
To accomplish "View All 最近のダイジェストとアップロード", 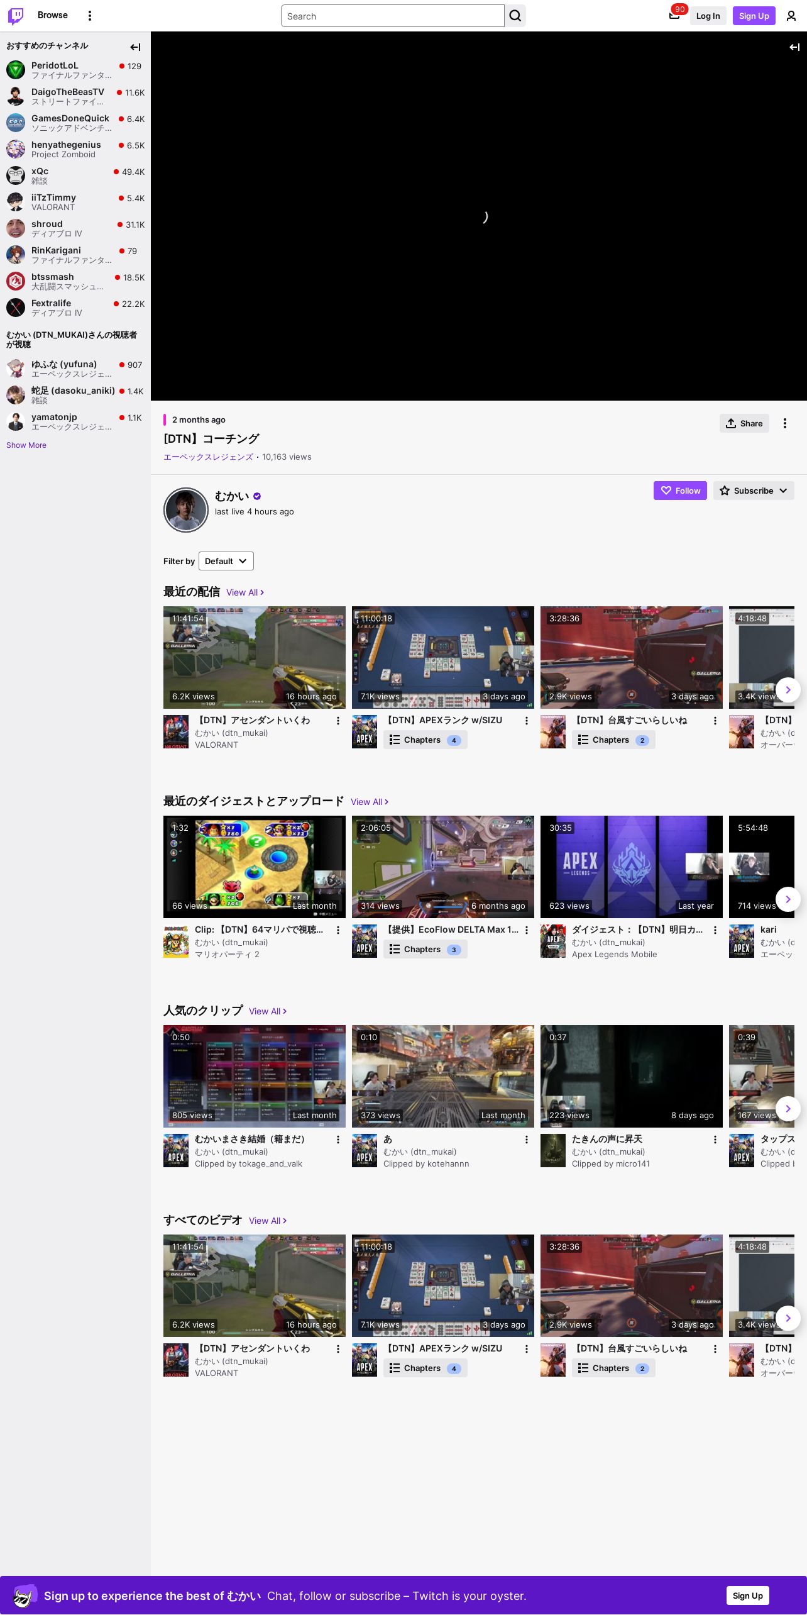I will pos(370,802).
